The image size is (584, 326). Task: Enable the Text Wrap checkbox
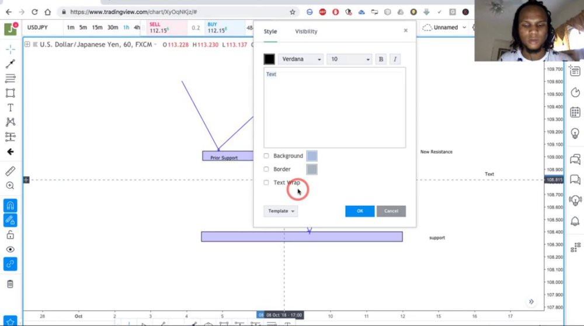click(x=266, y=183)
